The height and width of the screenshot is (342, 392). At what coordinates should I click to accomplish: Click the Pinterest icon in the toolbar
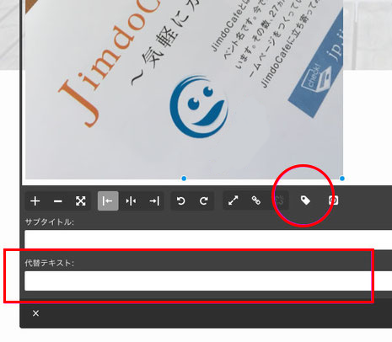pos(333,200)
